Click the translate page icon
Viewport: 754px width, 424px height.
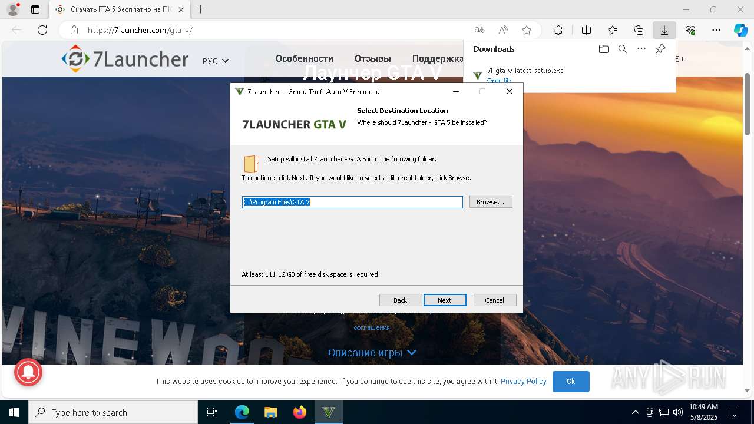click(479, 30)
